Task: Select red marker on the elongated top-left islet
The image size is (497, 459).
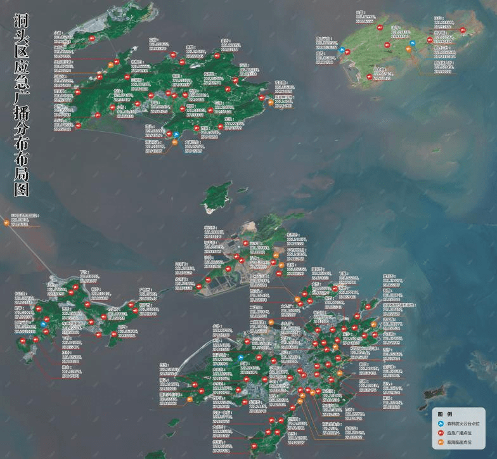Action: (x=93, y=39)
